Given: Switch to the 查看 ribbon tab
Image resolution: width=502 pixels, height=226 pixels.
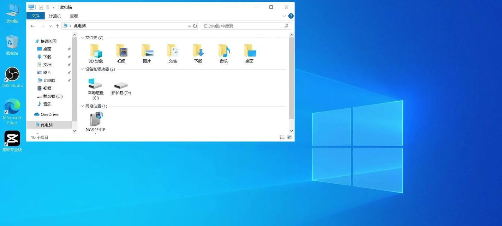Looking at the screenshot, I should pyautogui.click(x=74, y=16).
